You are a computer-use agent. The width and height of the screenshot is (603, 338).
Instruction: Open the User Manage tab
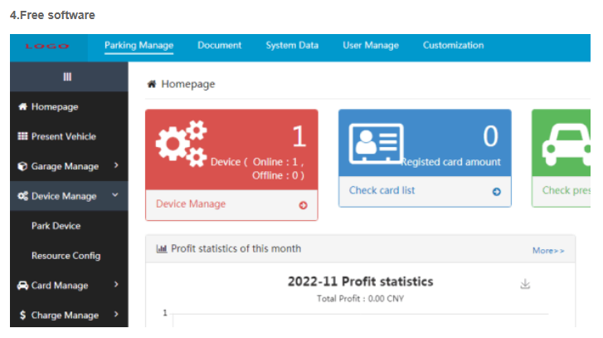[370, 46]
